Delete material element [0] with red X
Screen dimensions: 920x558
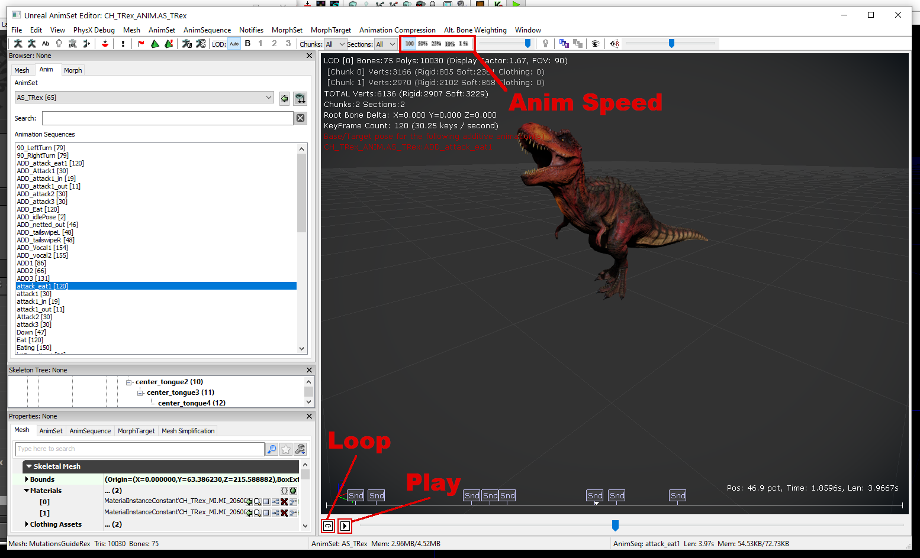pyautogui.click(x=284, y=502)
